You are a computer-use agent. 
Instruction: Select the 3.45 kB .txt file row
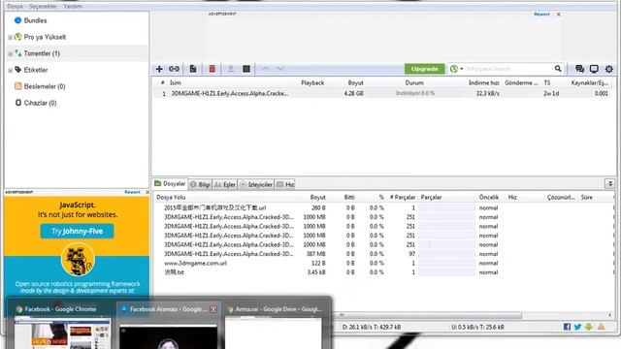[383, 272]
